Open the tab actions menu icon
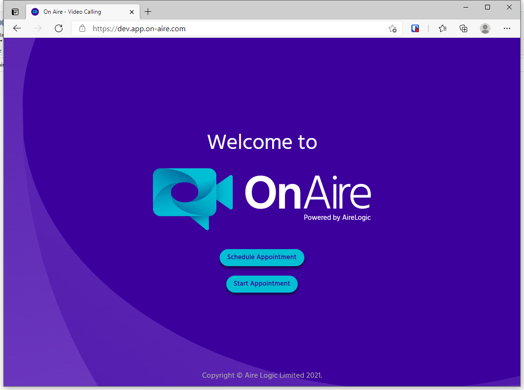The height and width of the screenshot is (390, 524). 15,12
